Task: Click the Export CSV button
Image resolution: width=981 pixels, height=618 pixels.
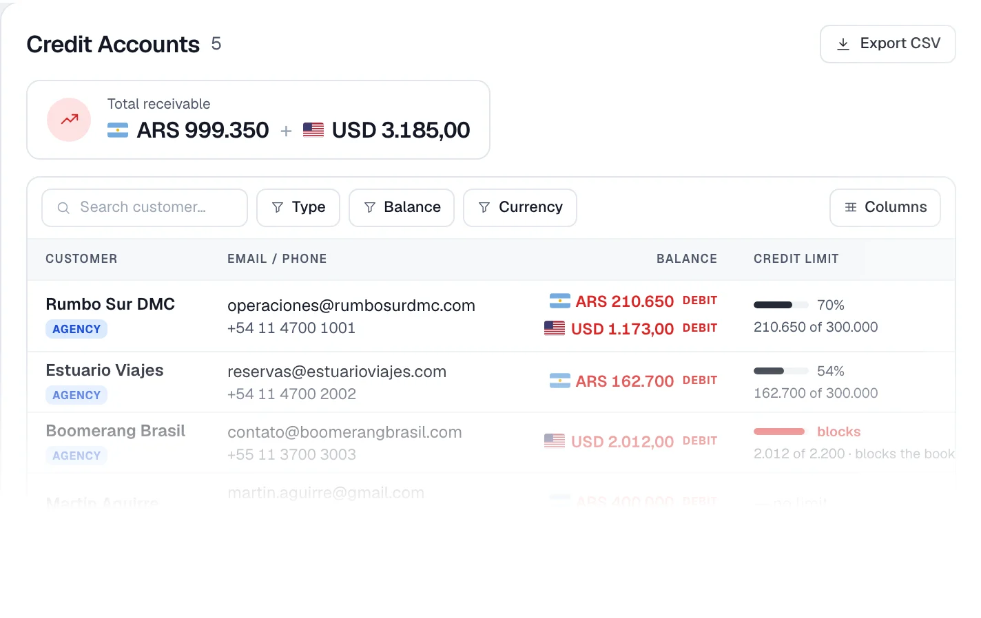Action: coord(887,44)
